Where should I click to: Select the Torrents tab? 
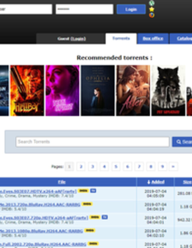pos(121,39)
